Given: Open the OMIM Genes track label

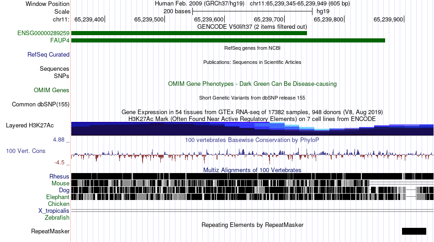Looking at the screenshot, I should (52, 90).
